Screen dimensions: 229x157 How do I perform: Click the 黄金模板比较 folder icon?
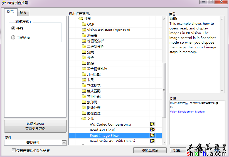[84, 69]
